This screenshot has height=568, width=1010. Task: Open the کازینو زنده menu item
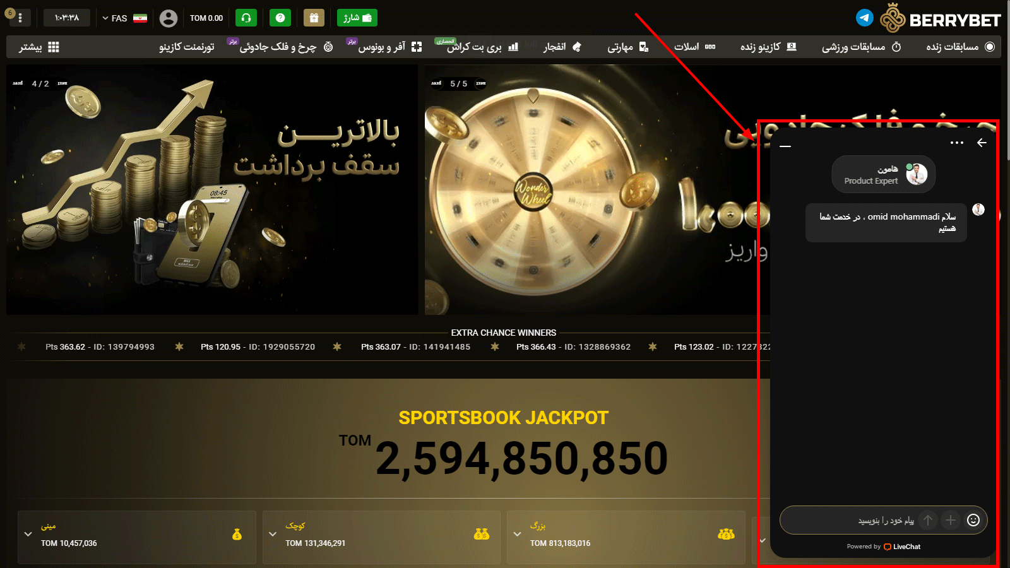(x=768, y=47)
